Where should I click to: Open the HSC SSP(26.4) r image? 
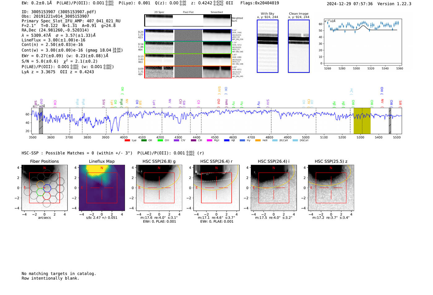(x=216, y=188)
